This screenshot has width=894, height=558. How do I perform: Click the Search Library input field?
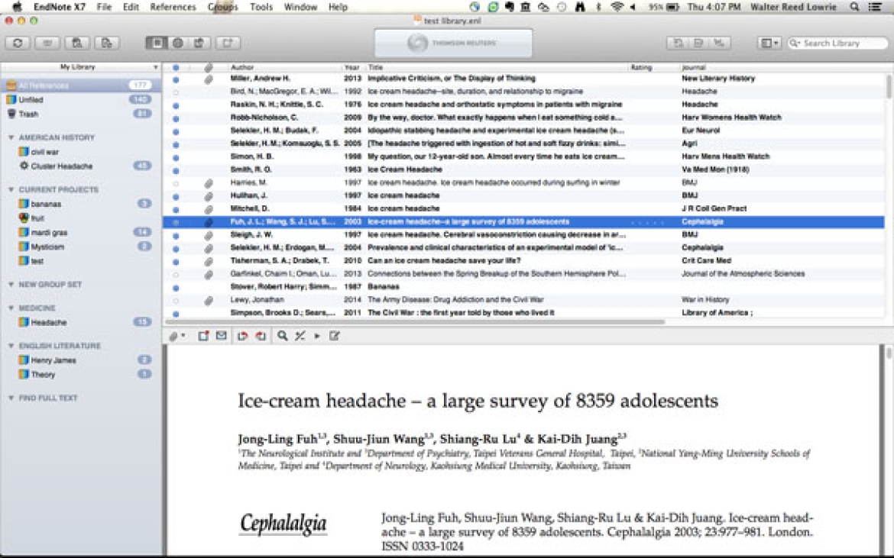coord(841,44)
